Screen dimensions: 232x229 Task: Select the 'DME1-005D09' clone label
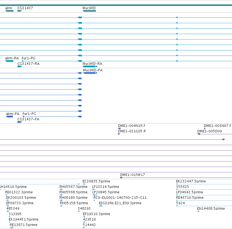pyautogui.click(x=210, y=131)
